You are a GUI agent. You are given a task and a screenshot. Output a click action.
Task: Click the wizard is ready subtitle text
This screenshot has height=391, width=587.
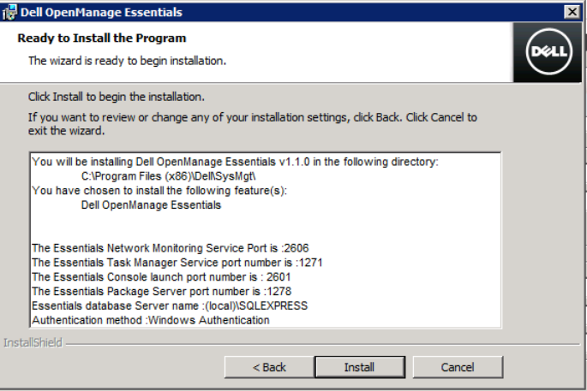pyautogui.click(x=128, y=61)
